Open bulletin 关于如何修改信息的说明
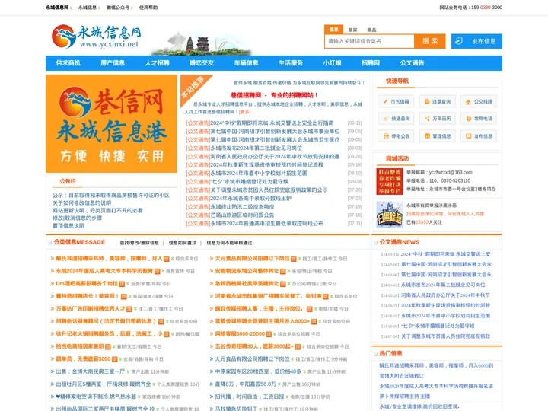Screen dimensions: 548x411 (81, 202)
